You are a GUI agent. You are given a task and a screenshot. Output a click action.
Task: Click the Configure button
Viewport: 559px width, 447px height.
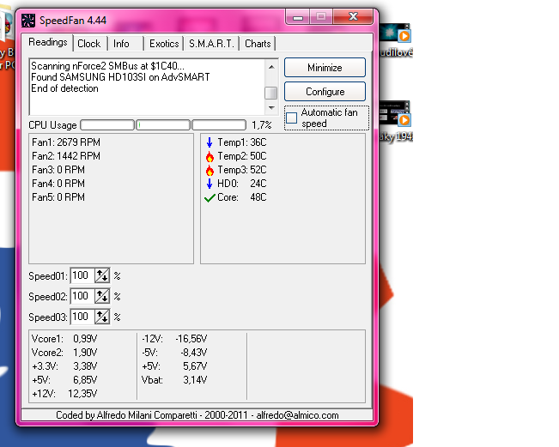pos(325,92)
